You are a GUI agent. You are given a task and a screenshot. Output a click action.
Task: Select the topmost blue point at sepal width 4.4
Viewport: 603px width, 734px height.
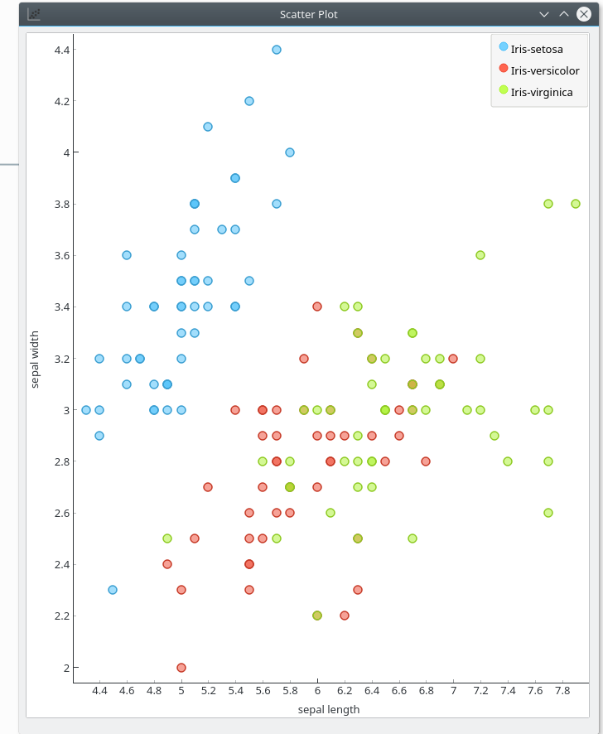pos(275,50)
